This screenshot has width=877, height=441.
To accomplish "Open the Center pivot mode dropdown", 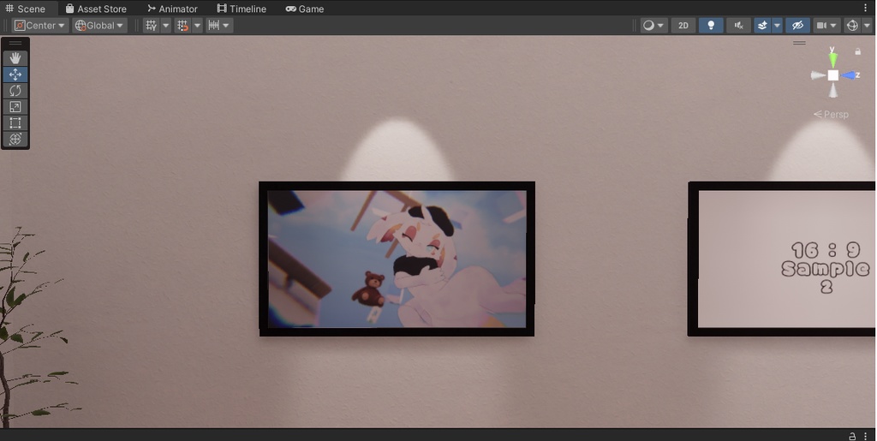I will pos(39,25).
